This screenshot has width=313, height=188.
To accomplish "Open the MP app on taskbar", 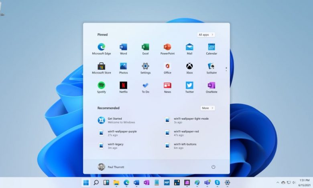I will [x=167, y=182].
